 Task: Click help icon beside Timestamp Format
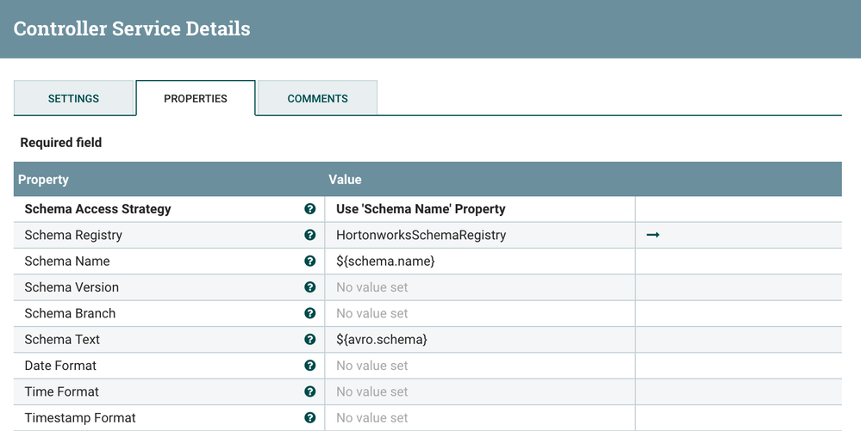[x=310, y=418]
